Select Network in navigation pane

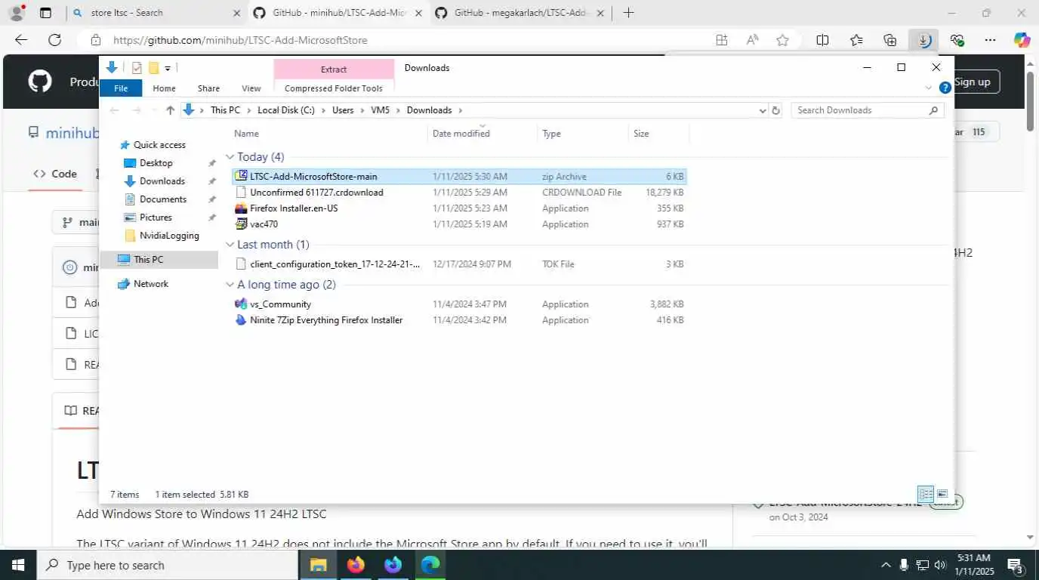(151, 284)
